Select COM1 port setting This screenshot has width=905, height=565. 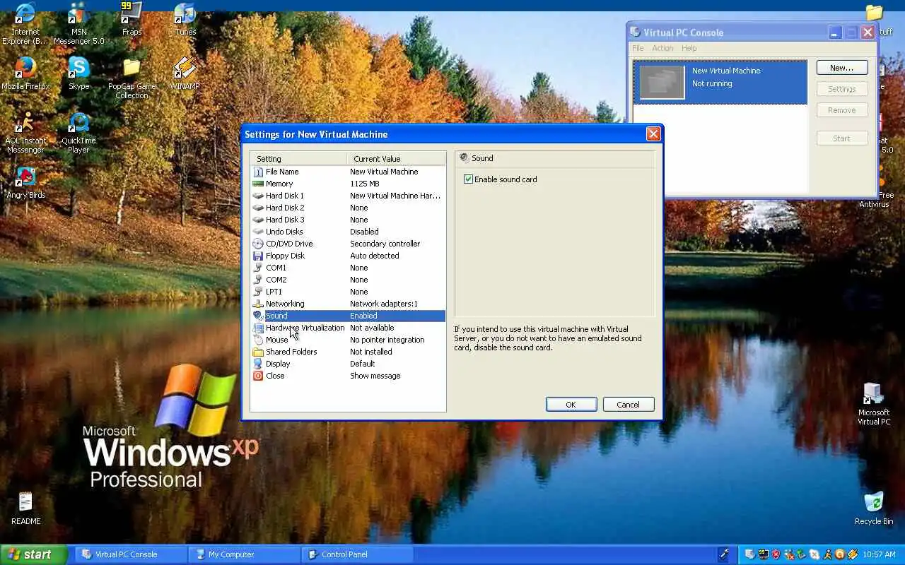348,268
